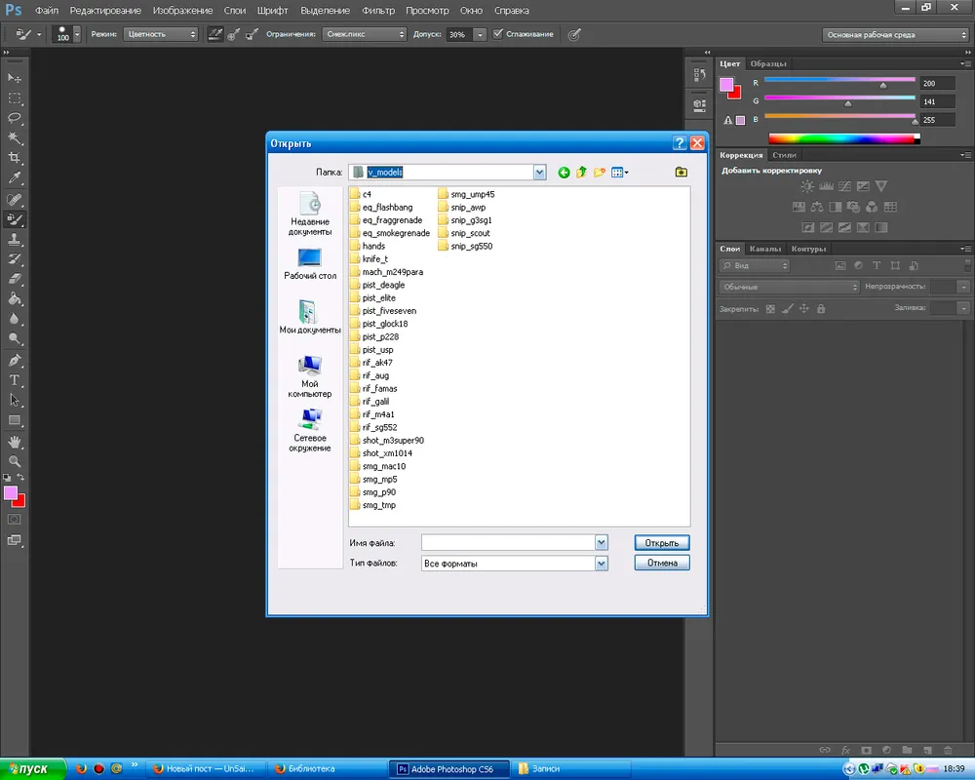This screenshot has width=975, height=780.
Task: Expand the Папка v_models dropdown
Action: [539, 173]
